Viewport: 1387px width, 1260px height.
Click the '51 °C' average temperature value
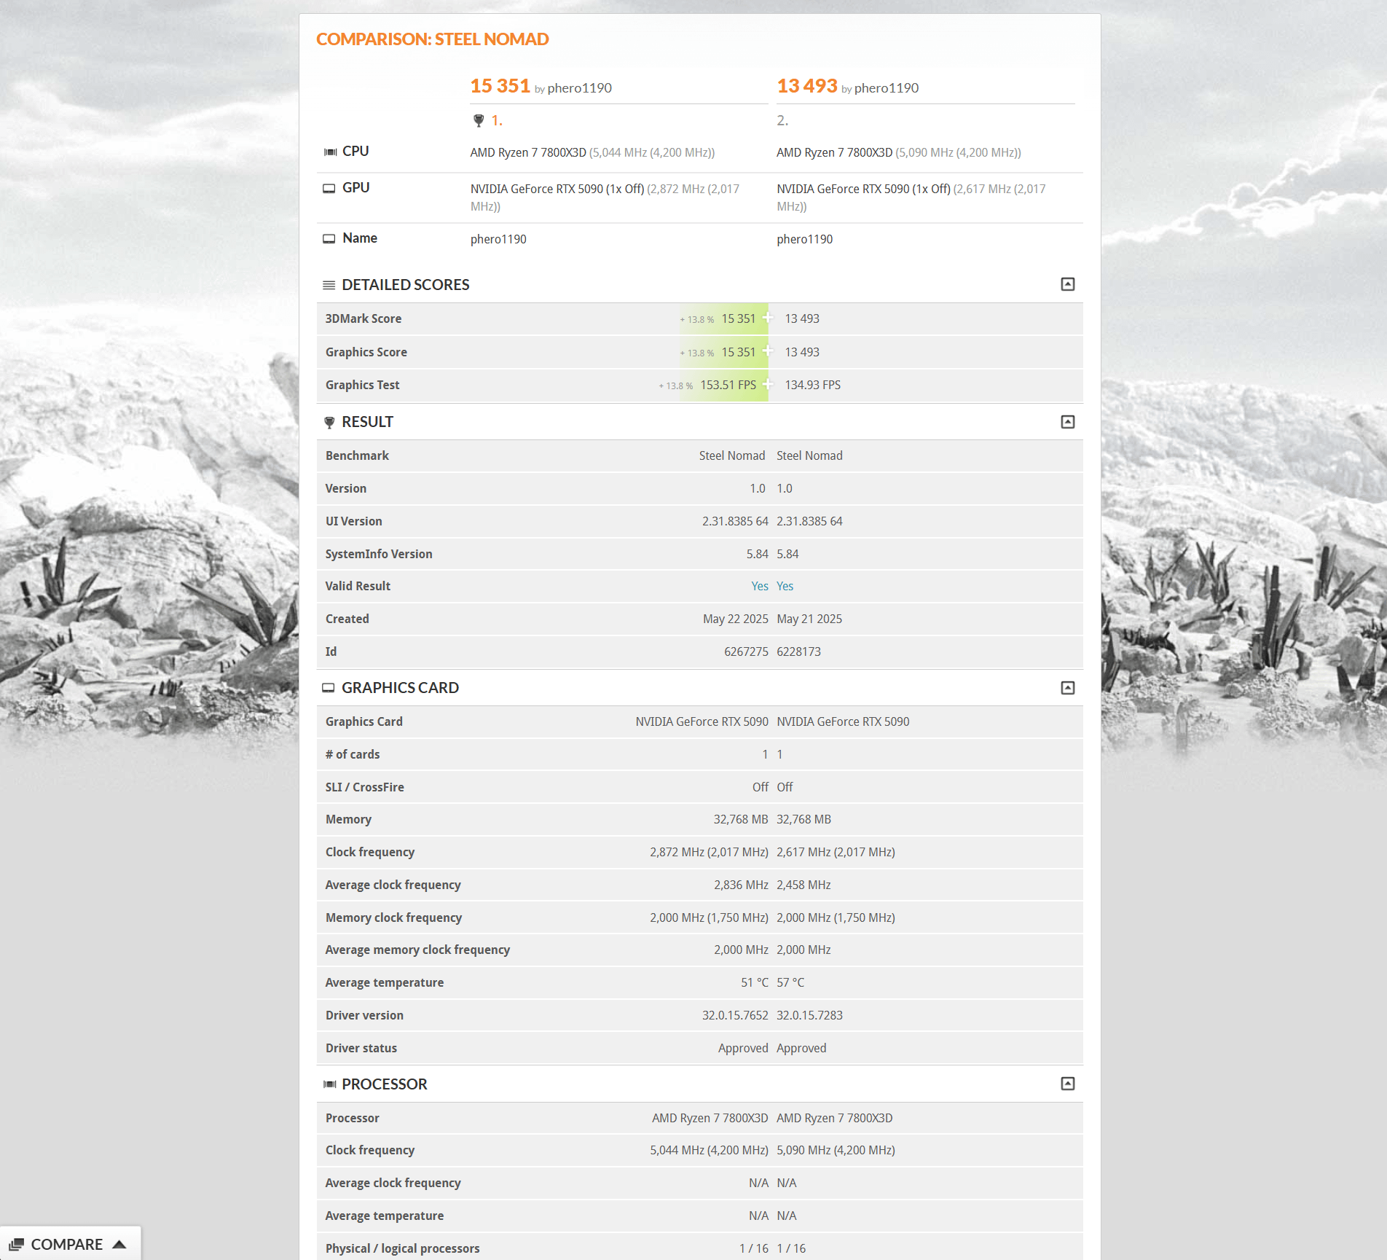(x=754, y=982)
